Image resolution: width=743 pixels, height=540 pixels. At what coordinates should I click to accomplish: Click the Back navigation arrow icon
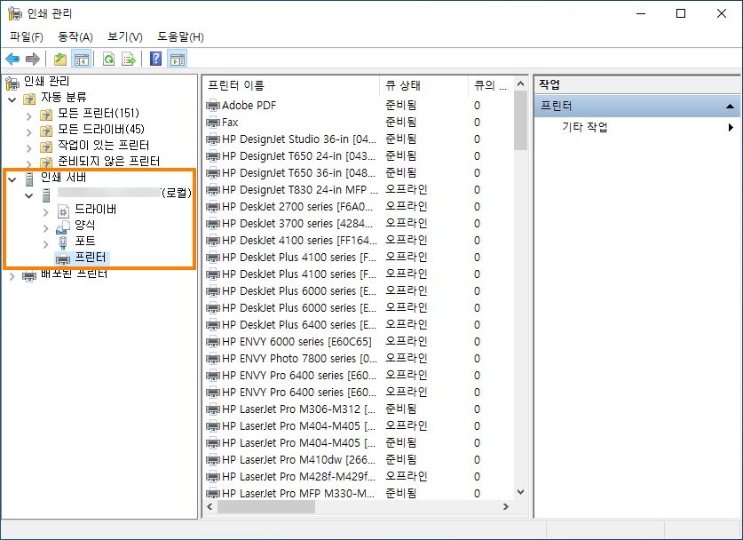(12, 58)
